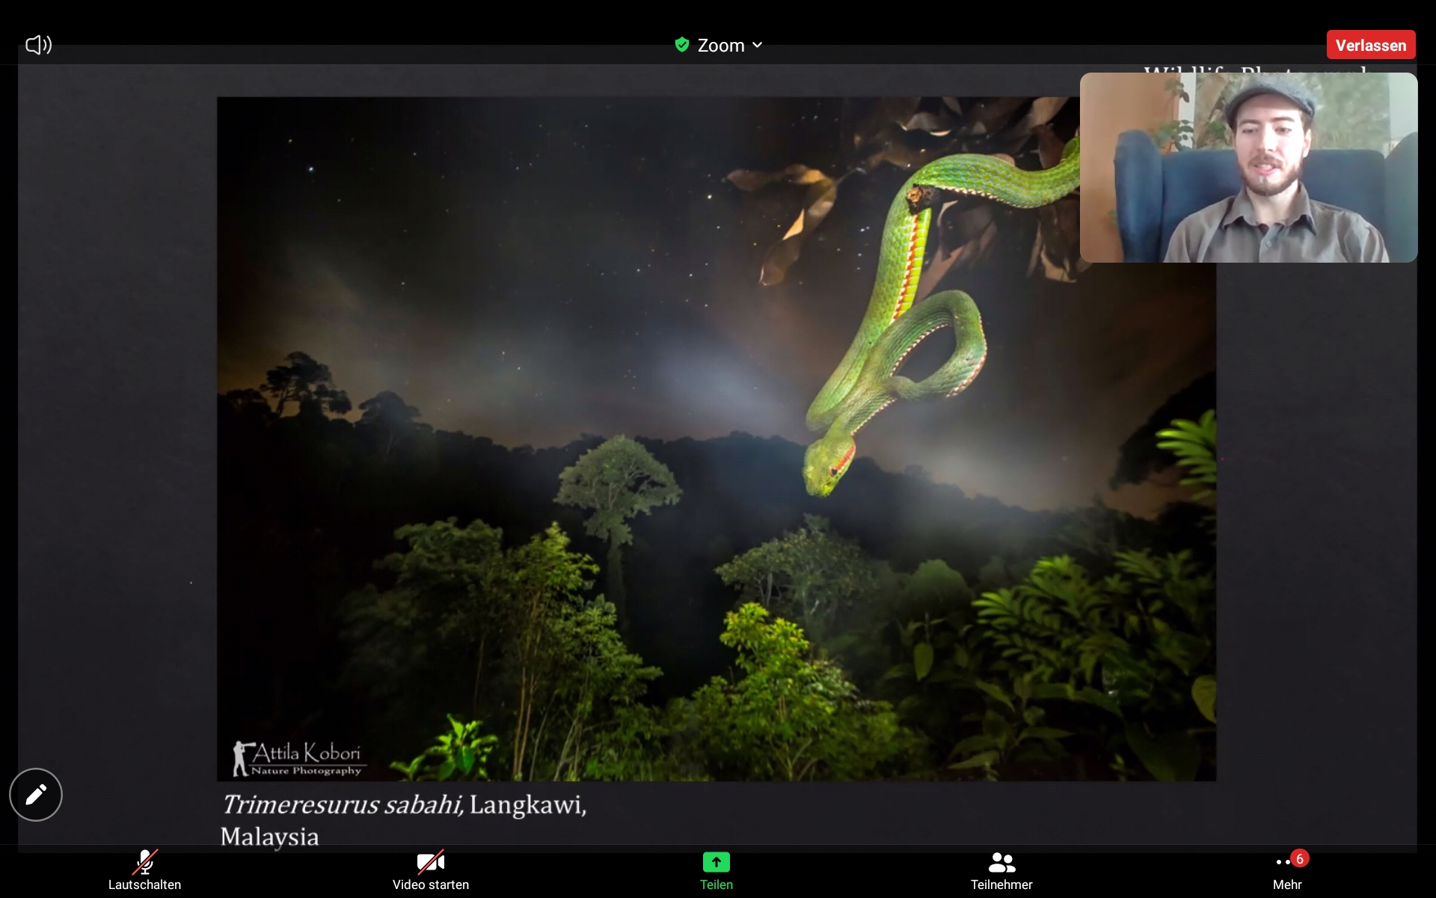Viewport: 1436px width, 898px height.
Task: Toggle camera via crossed video icon
Action: pos(431,862)
